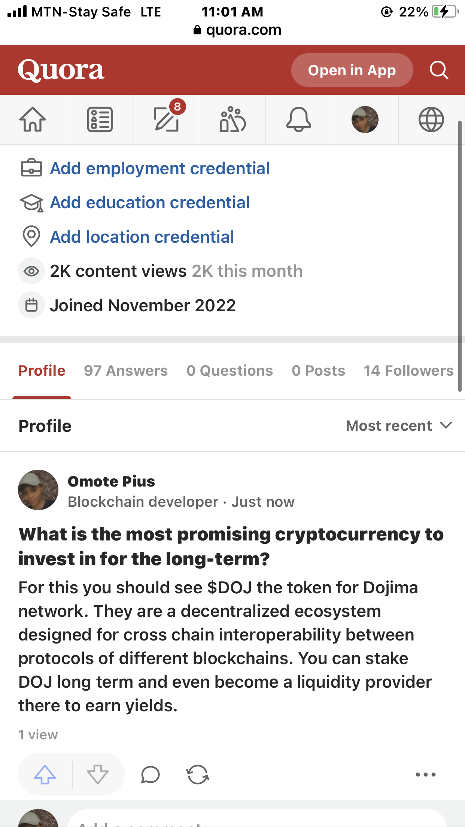
Task: Open the Following feed list icon
Action: coord(100,119)
